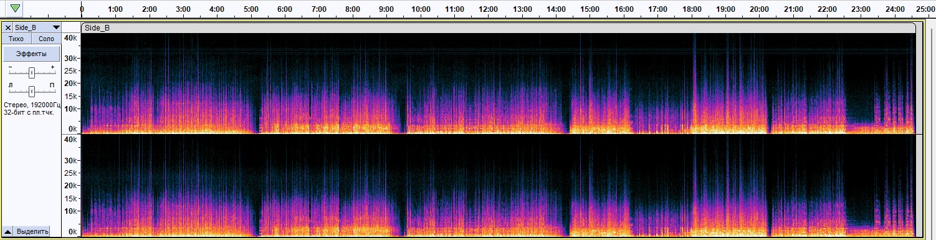Close the Side_B track with X button
This screenshot has width=936, height=240.
[7, 27]
